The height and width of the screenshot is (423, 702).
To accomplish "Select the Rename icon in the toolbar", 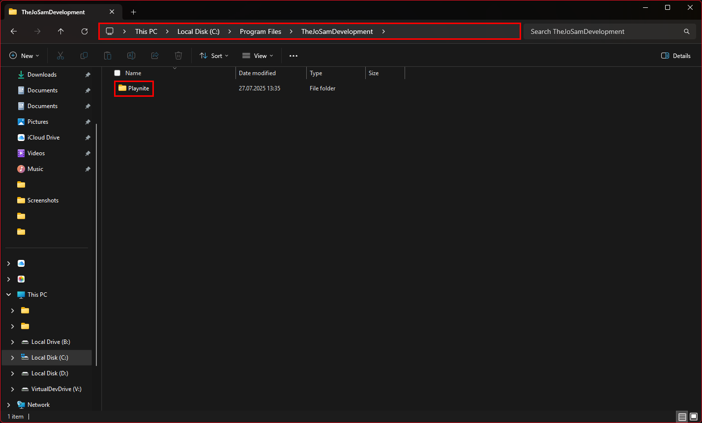I will [x=131, y=56].
